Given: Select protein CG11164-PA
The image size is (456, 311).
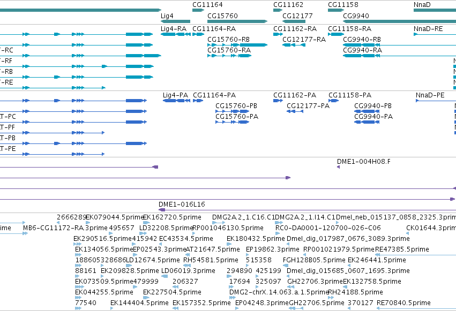Looking at the screenshot, I should click(x=198, y=101).
